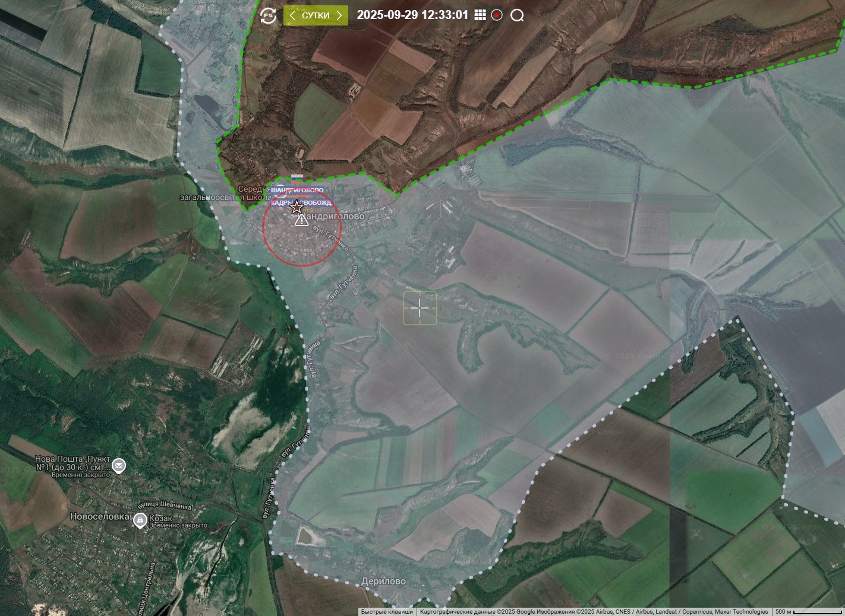The height and width of the screenshot is (616, 845).
Task: Open the Нова Пошта mail pin
Action: (119, 466)
